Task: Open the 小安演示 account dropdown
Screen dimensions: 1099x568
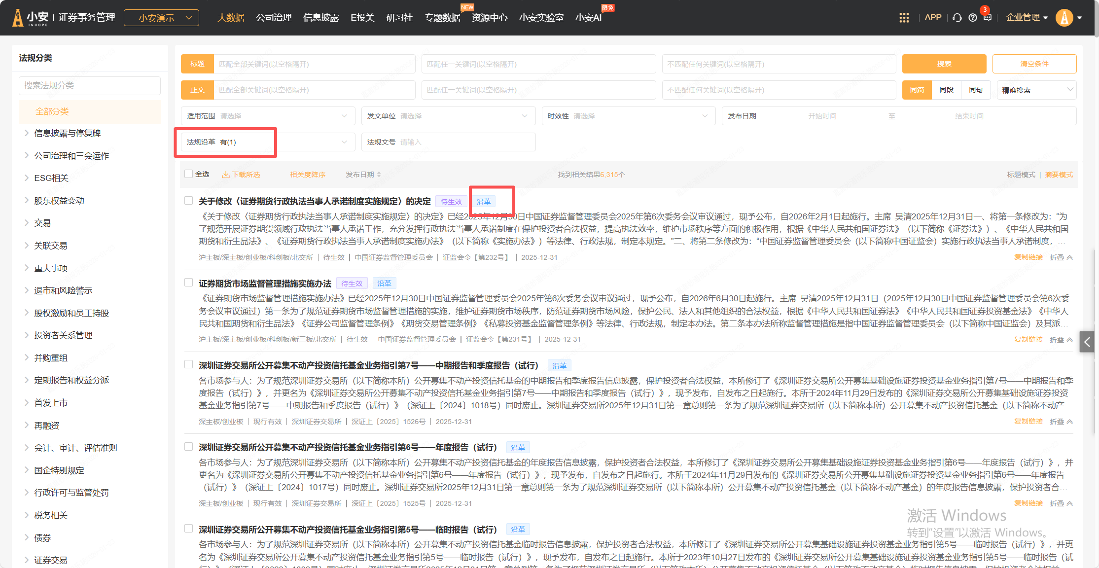Action: coord(161,18)
